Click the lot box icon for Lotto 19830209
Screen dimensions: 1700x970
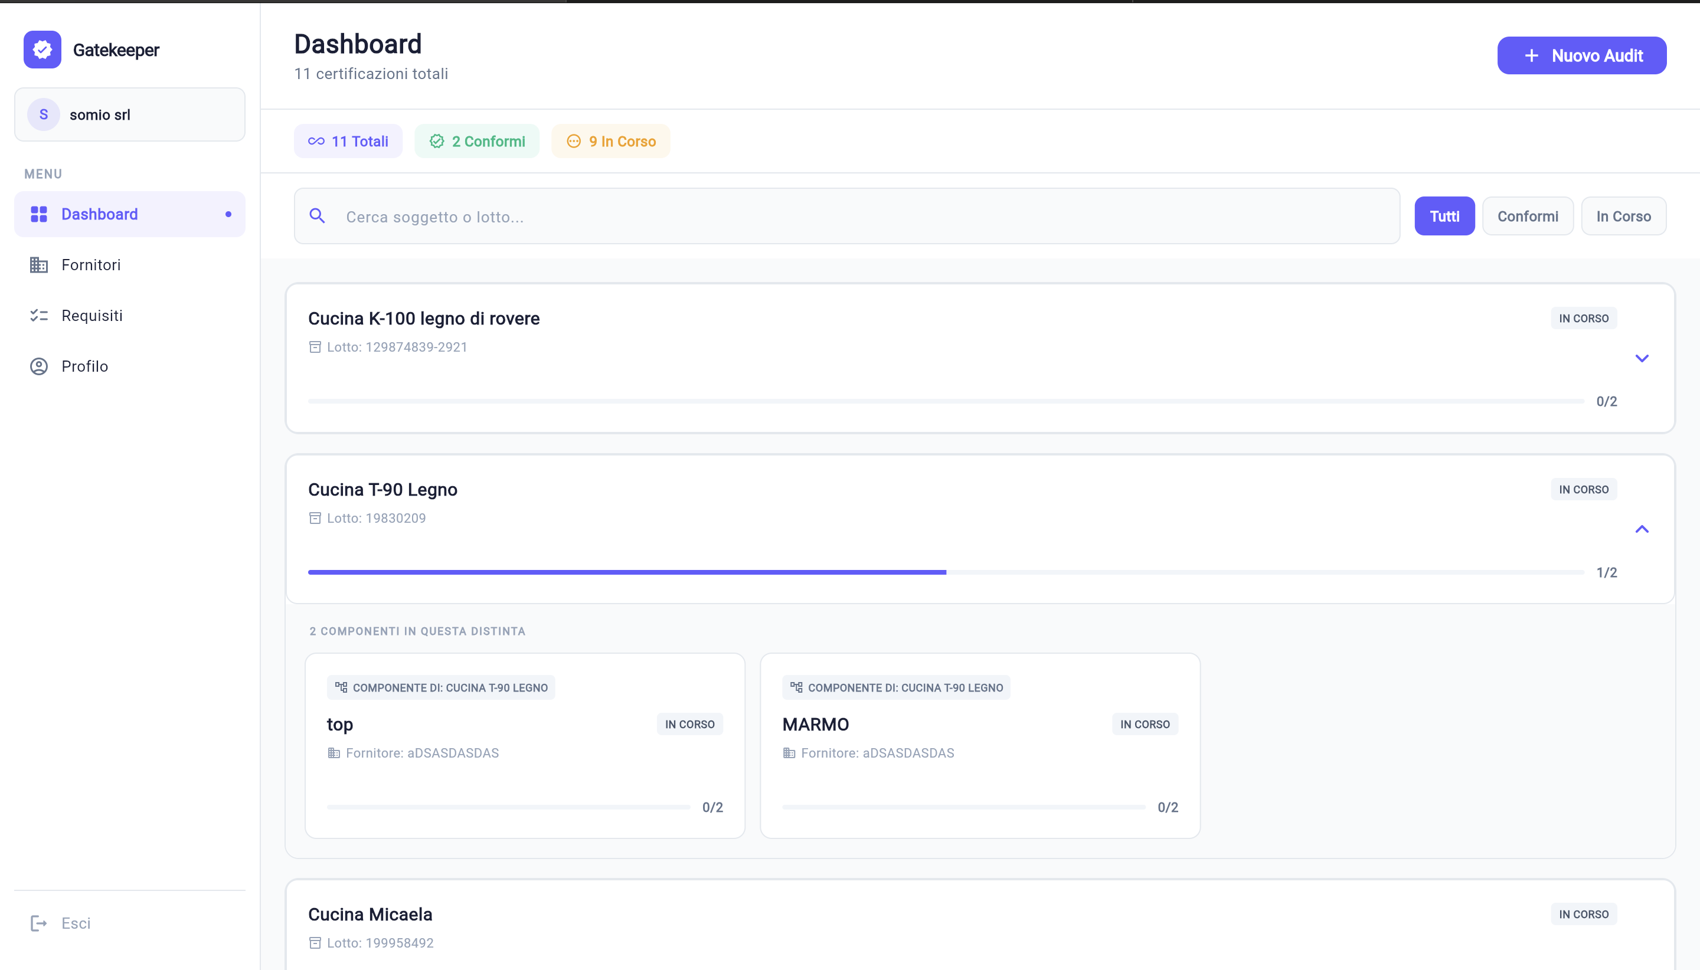click(x=315, y=518)
